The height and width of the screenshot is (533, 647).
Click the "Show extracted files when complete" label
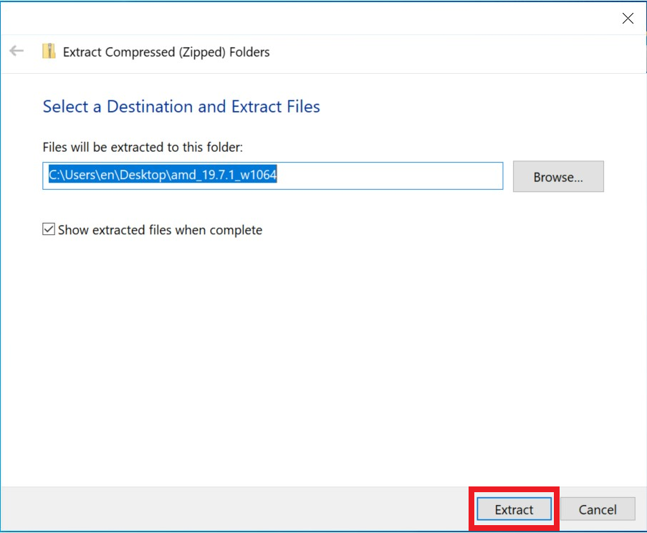(160, 230)
